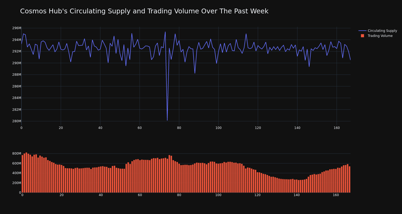
Task: Click the 20 tick under supply chart
Action: click(61, 128)
